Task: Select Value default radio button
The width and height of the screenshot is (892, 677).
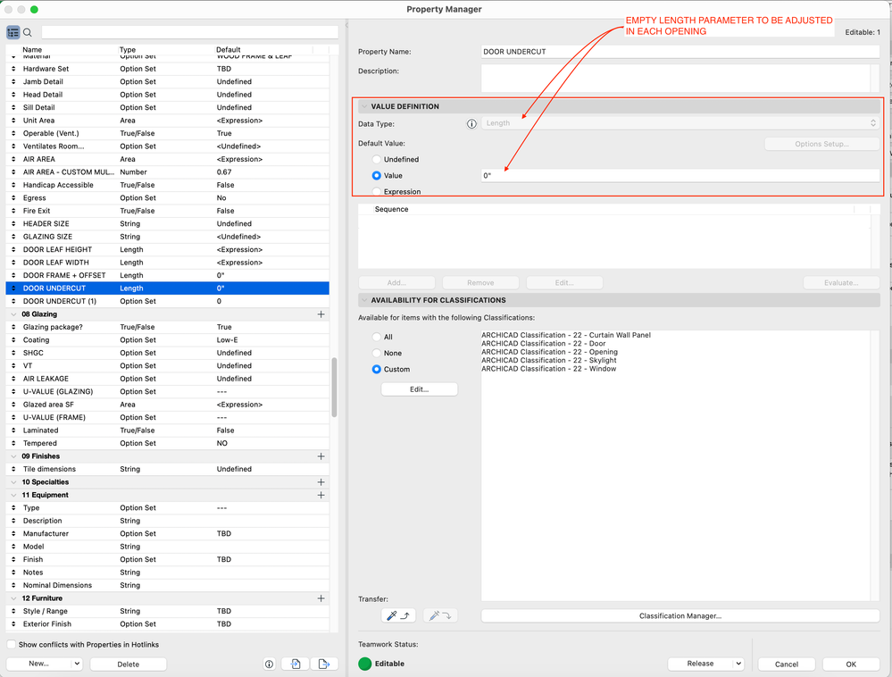Action: point(376,176)
